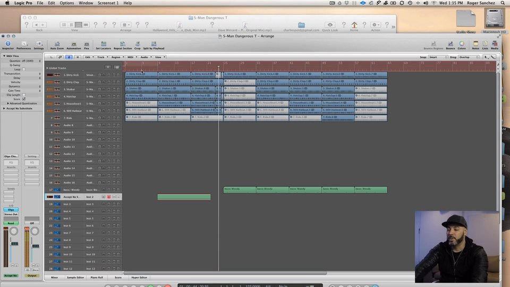
Task: Expand the Accept No Substitute section
Action: pyautogui.click(x=4, y=108)
